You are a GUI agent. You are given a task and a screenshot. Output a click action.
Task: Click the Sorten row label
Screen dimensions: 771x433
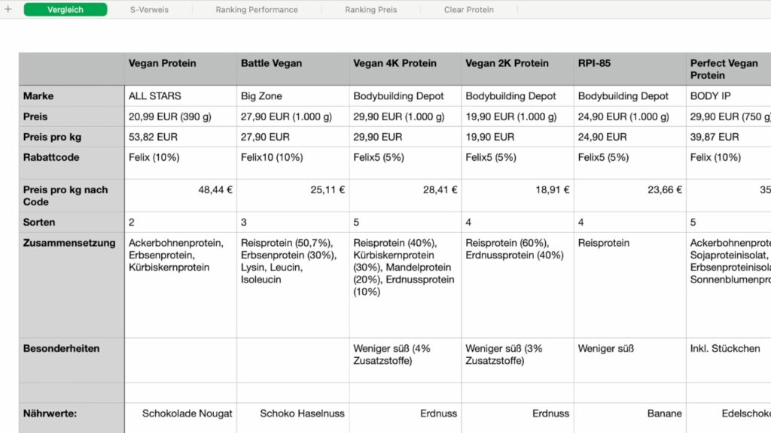coord(72,223)
